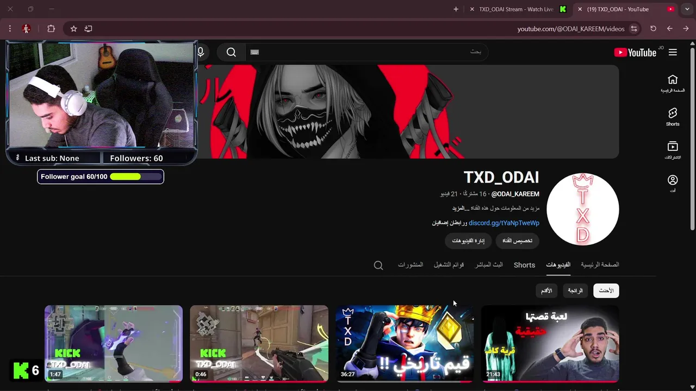Open the المنشورات channel tab
This screenshot has width=696, height=391.
click(410, 265)
